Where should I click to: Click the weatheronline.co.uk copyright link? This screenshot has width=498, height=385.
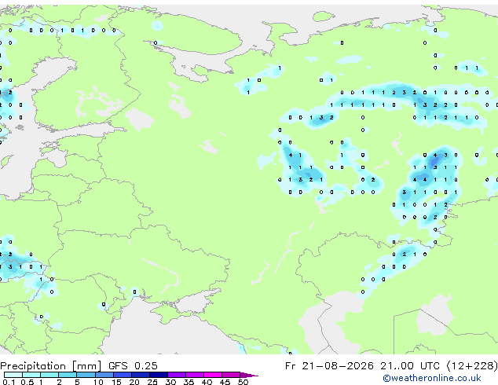pyautogui.click(x=432, y=378)
